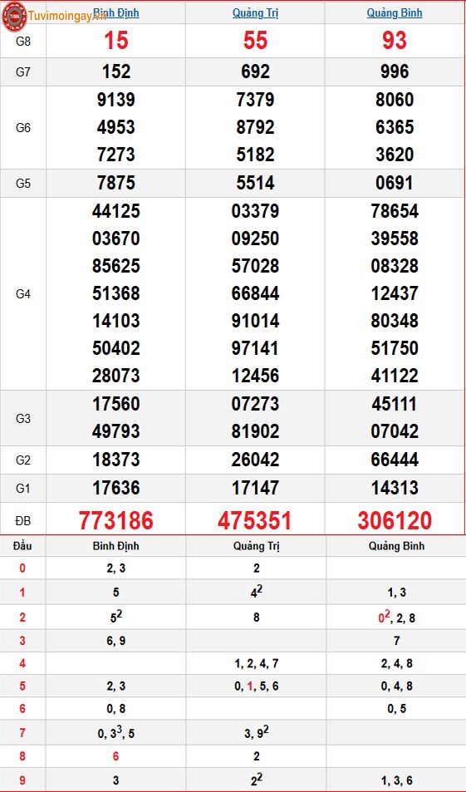The image size is (466, 792).
Task: Click Quảng Bình special prize 306120
Action: click(395, 520)
